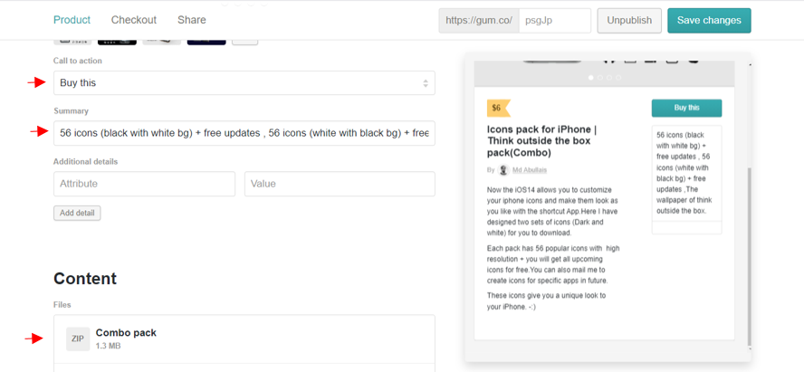Switch to the Product tab
This screenshot has height=372, width=804.
(x=72, y=20)
